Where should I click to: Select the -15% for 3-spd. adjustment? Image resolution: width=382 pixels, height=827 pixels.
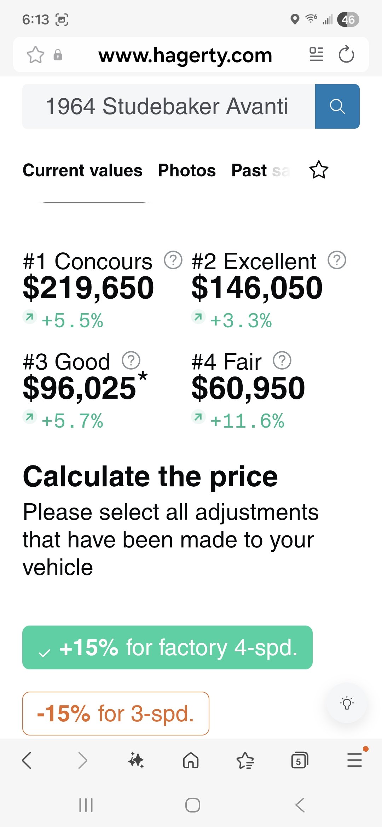pyautogui.click(x=116, y=713)
